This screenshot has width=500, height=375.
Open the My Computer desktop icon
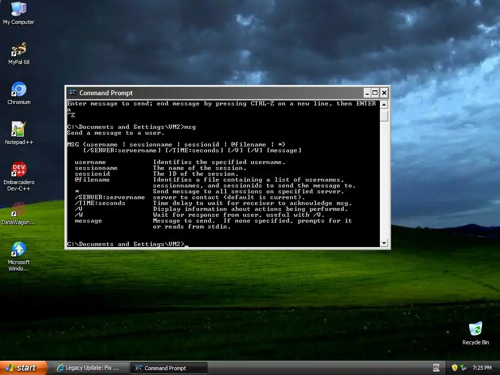[x=19, y=13]
